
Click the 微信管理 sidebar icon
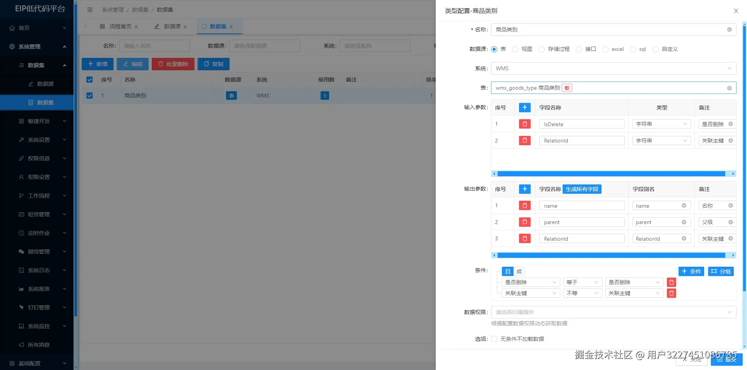click(21, 252)
